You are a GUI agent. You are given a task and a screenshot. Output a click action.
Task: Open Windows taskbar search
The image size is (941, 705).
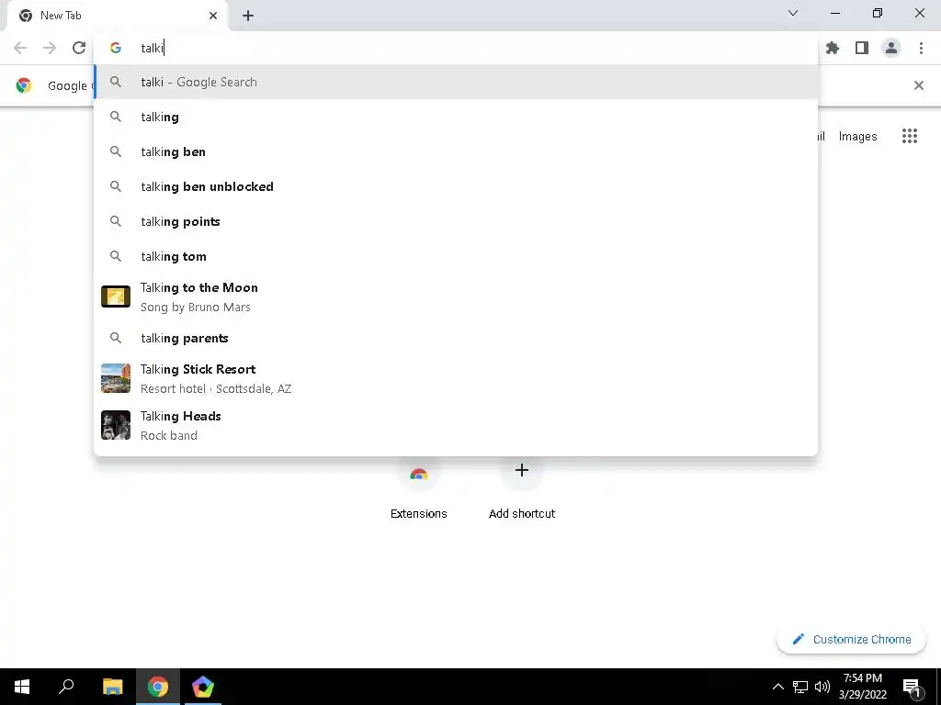coord(66,687)
